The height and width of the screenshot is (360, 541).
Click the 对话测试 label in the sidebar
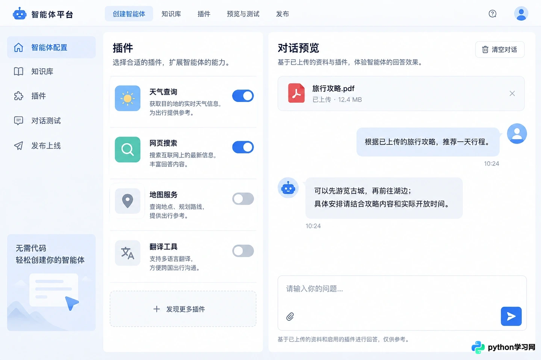[x=46, y=121]
